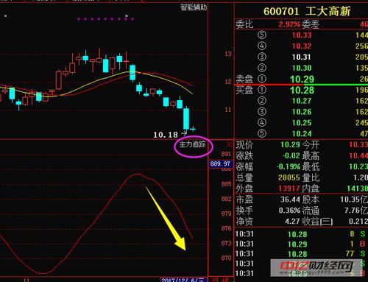Click the 股本 value 10.35亿
This screenshot has width=368, height=282.
354,200
